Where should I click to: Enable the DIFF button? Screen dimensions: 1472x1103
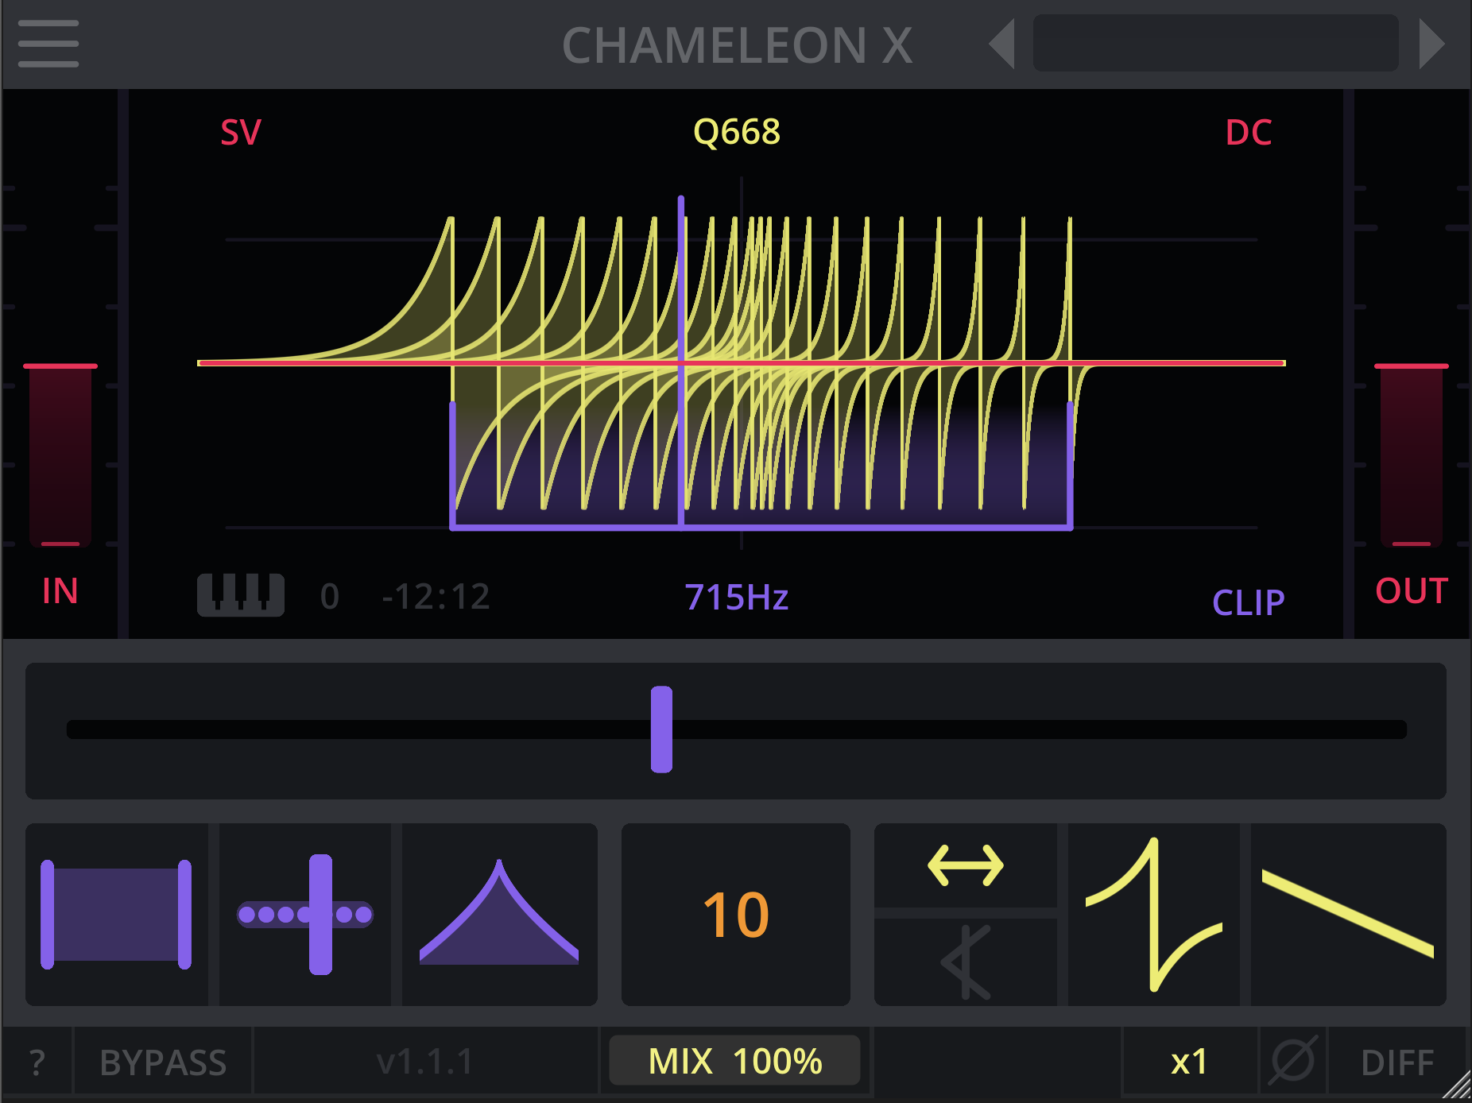tap(1397, 1062)
